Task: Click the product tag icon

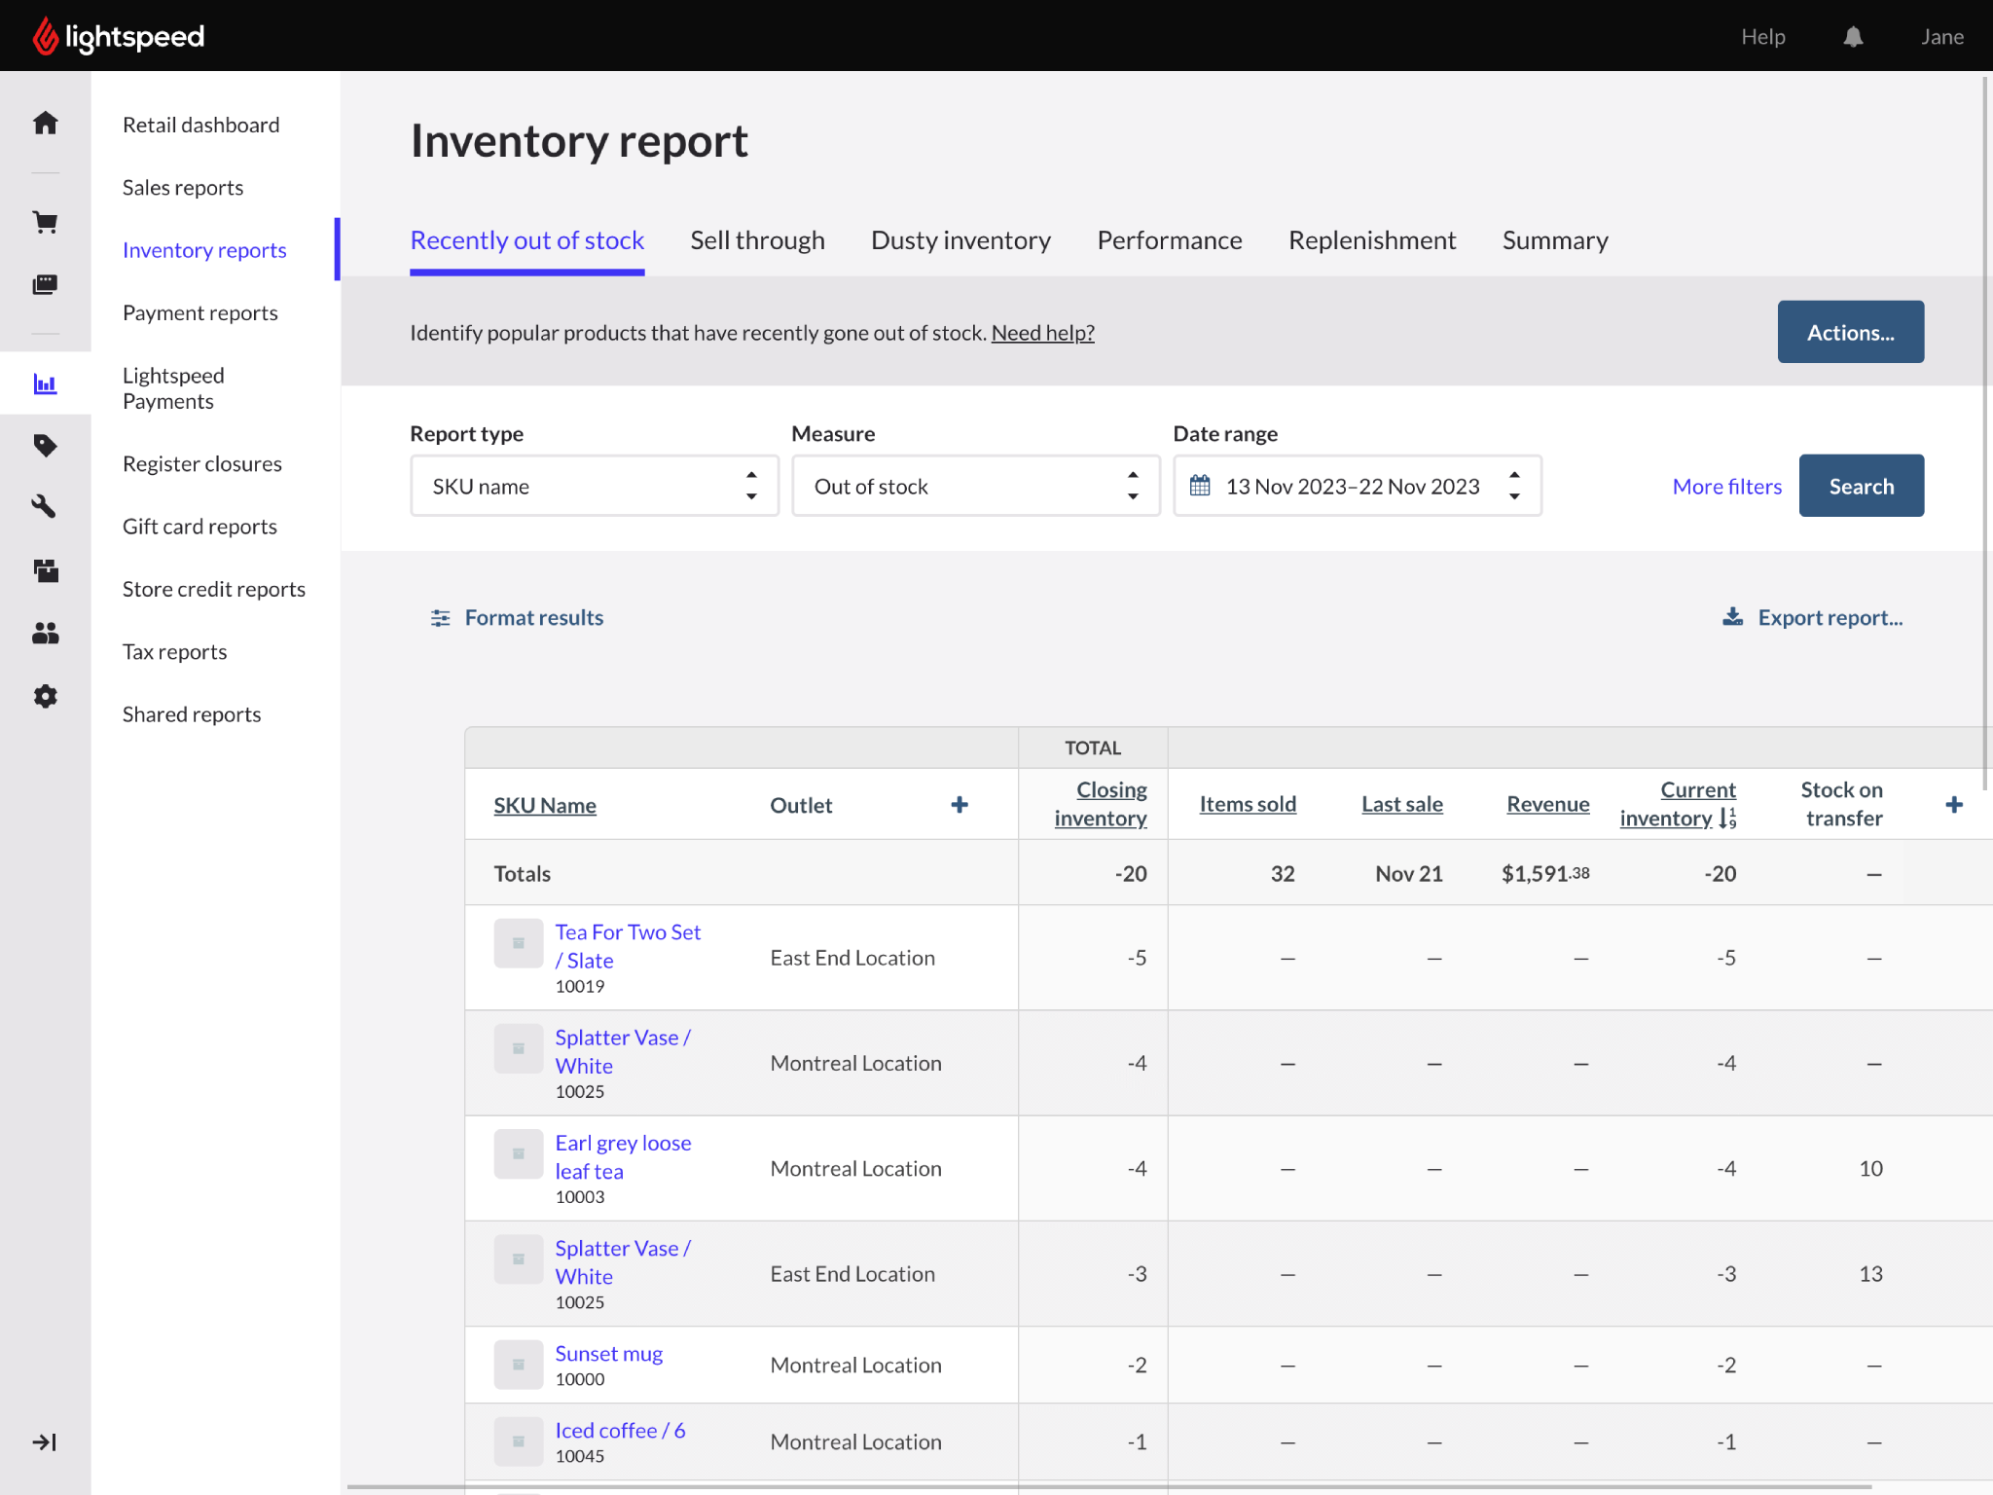Action: tap(45, 446)
